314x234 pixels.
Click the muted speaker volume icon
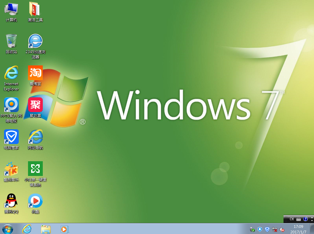click(282, 229)
